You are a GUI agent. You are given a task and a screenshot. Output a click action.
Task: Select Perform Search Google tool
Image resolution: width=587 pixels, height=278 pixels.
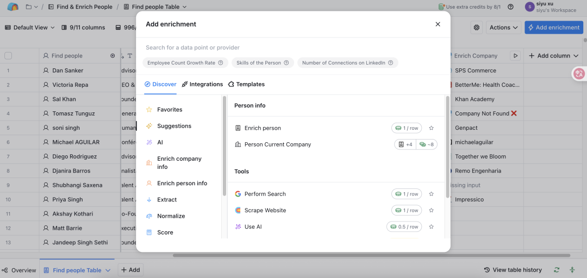tap(265, 194)
